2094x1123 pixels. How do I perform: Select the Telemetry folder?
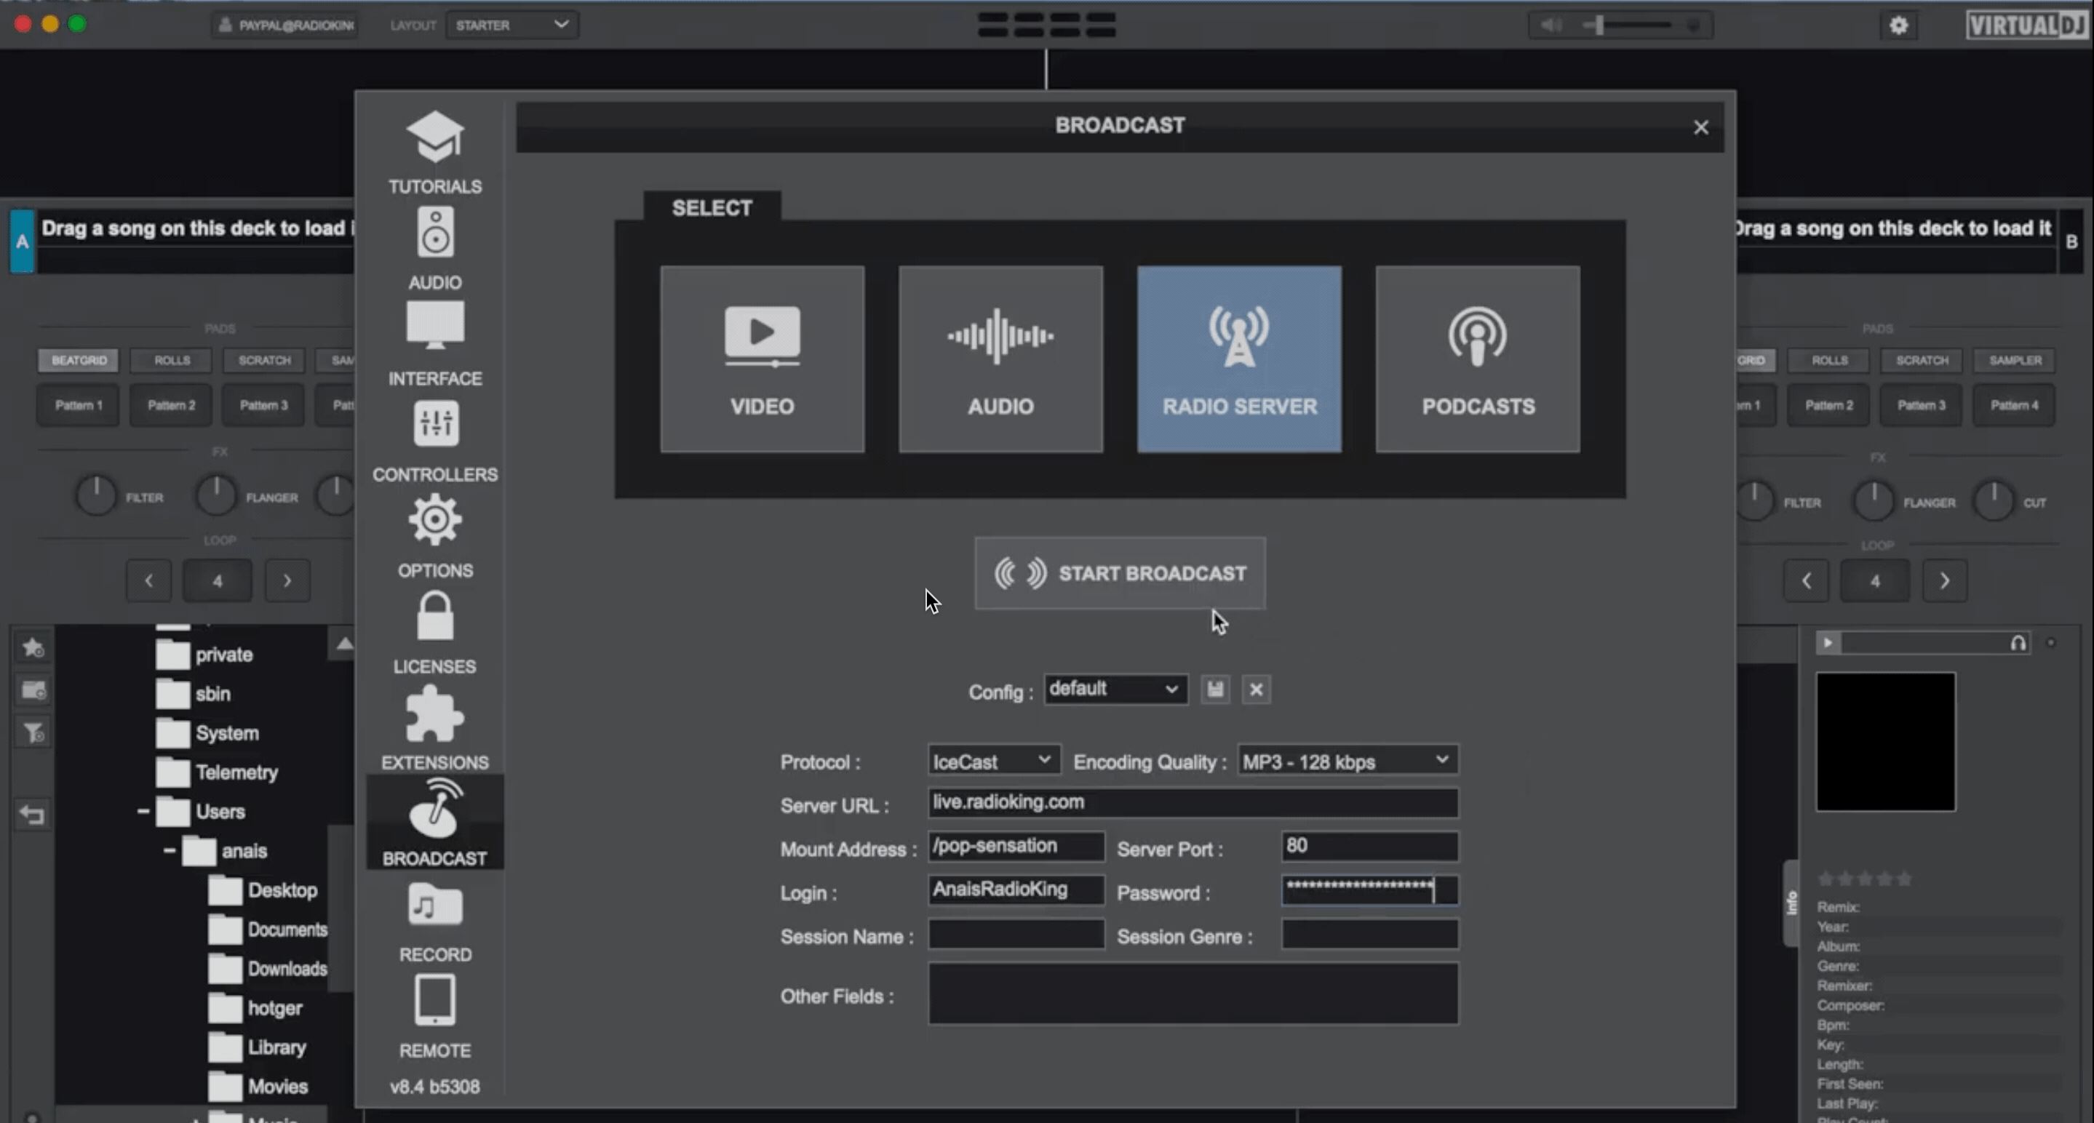(218, 772)
